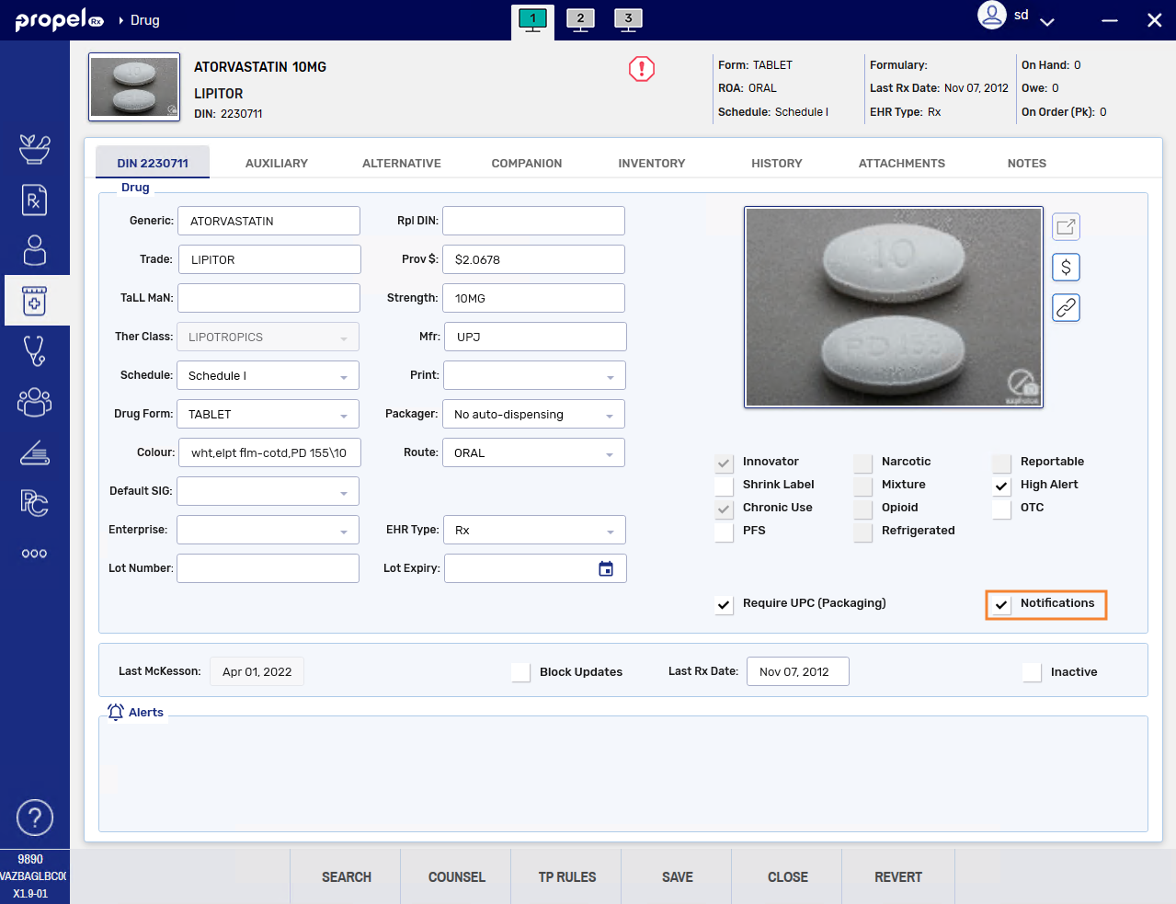The image size is (1176, 904).
Task: Click the Alerts bell icon
Action: point(116,712)
